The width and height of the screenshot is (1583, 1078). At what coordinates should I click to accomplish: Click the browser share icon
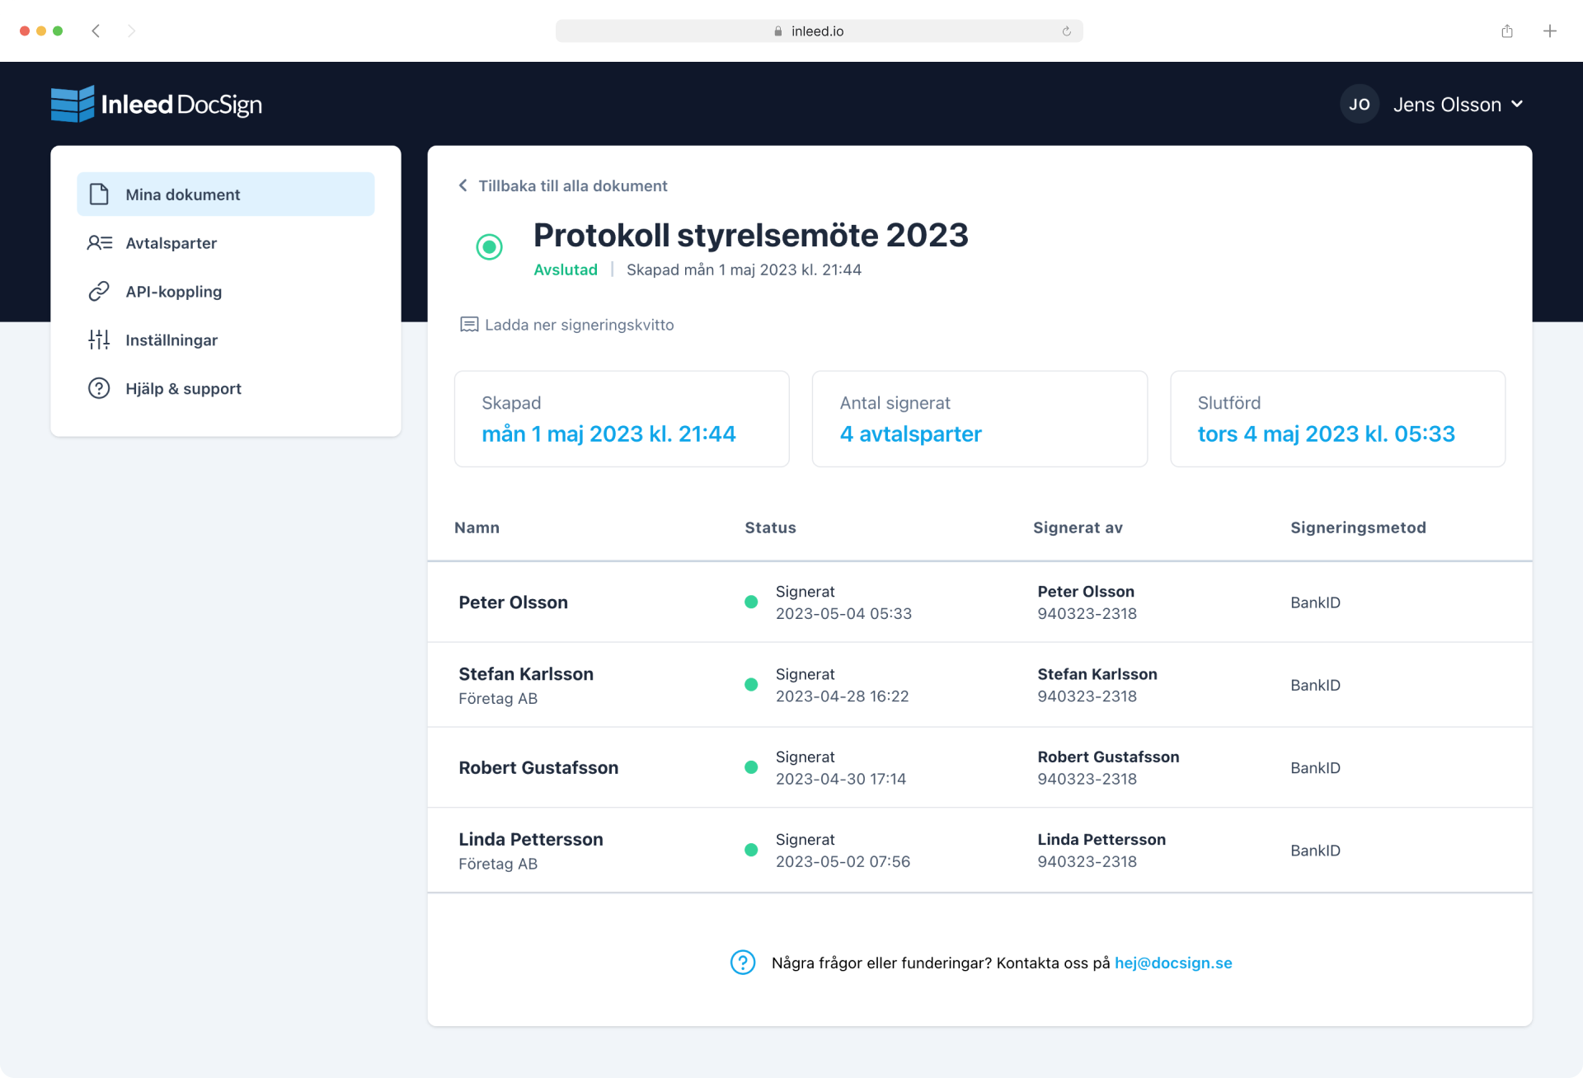[1507, 31]
